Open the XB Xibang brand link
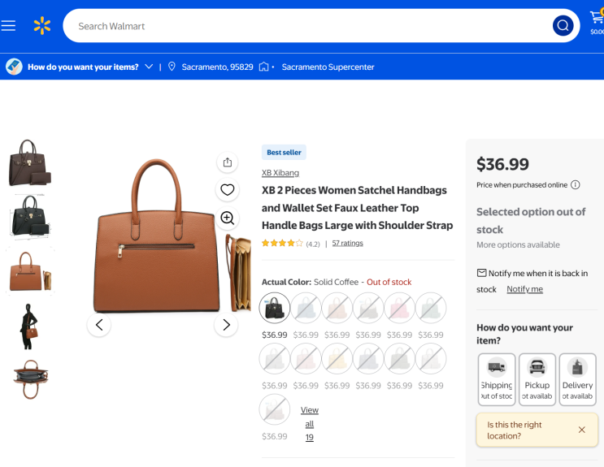This screenshot has height=467, width=604. click(x=280, y=173)
